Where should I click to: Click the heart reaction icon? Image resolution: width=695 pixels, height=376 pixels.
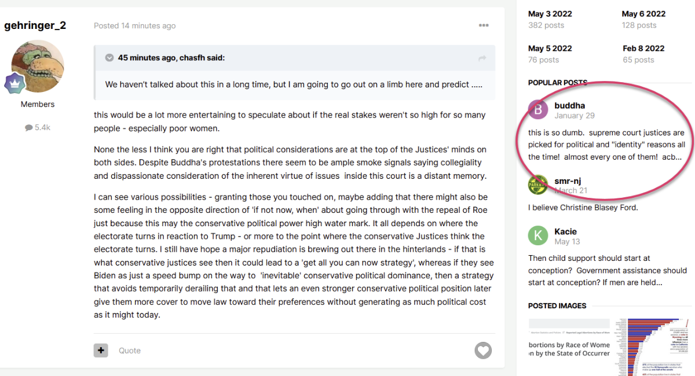[483, 351]
